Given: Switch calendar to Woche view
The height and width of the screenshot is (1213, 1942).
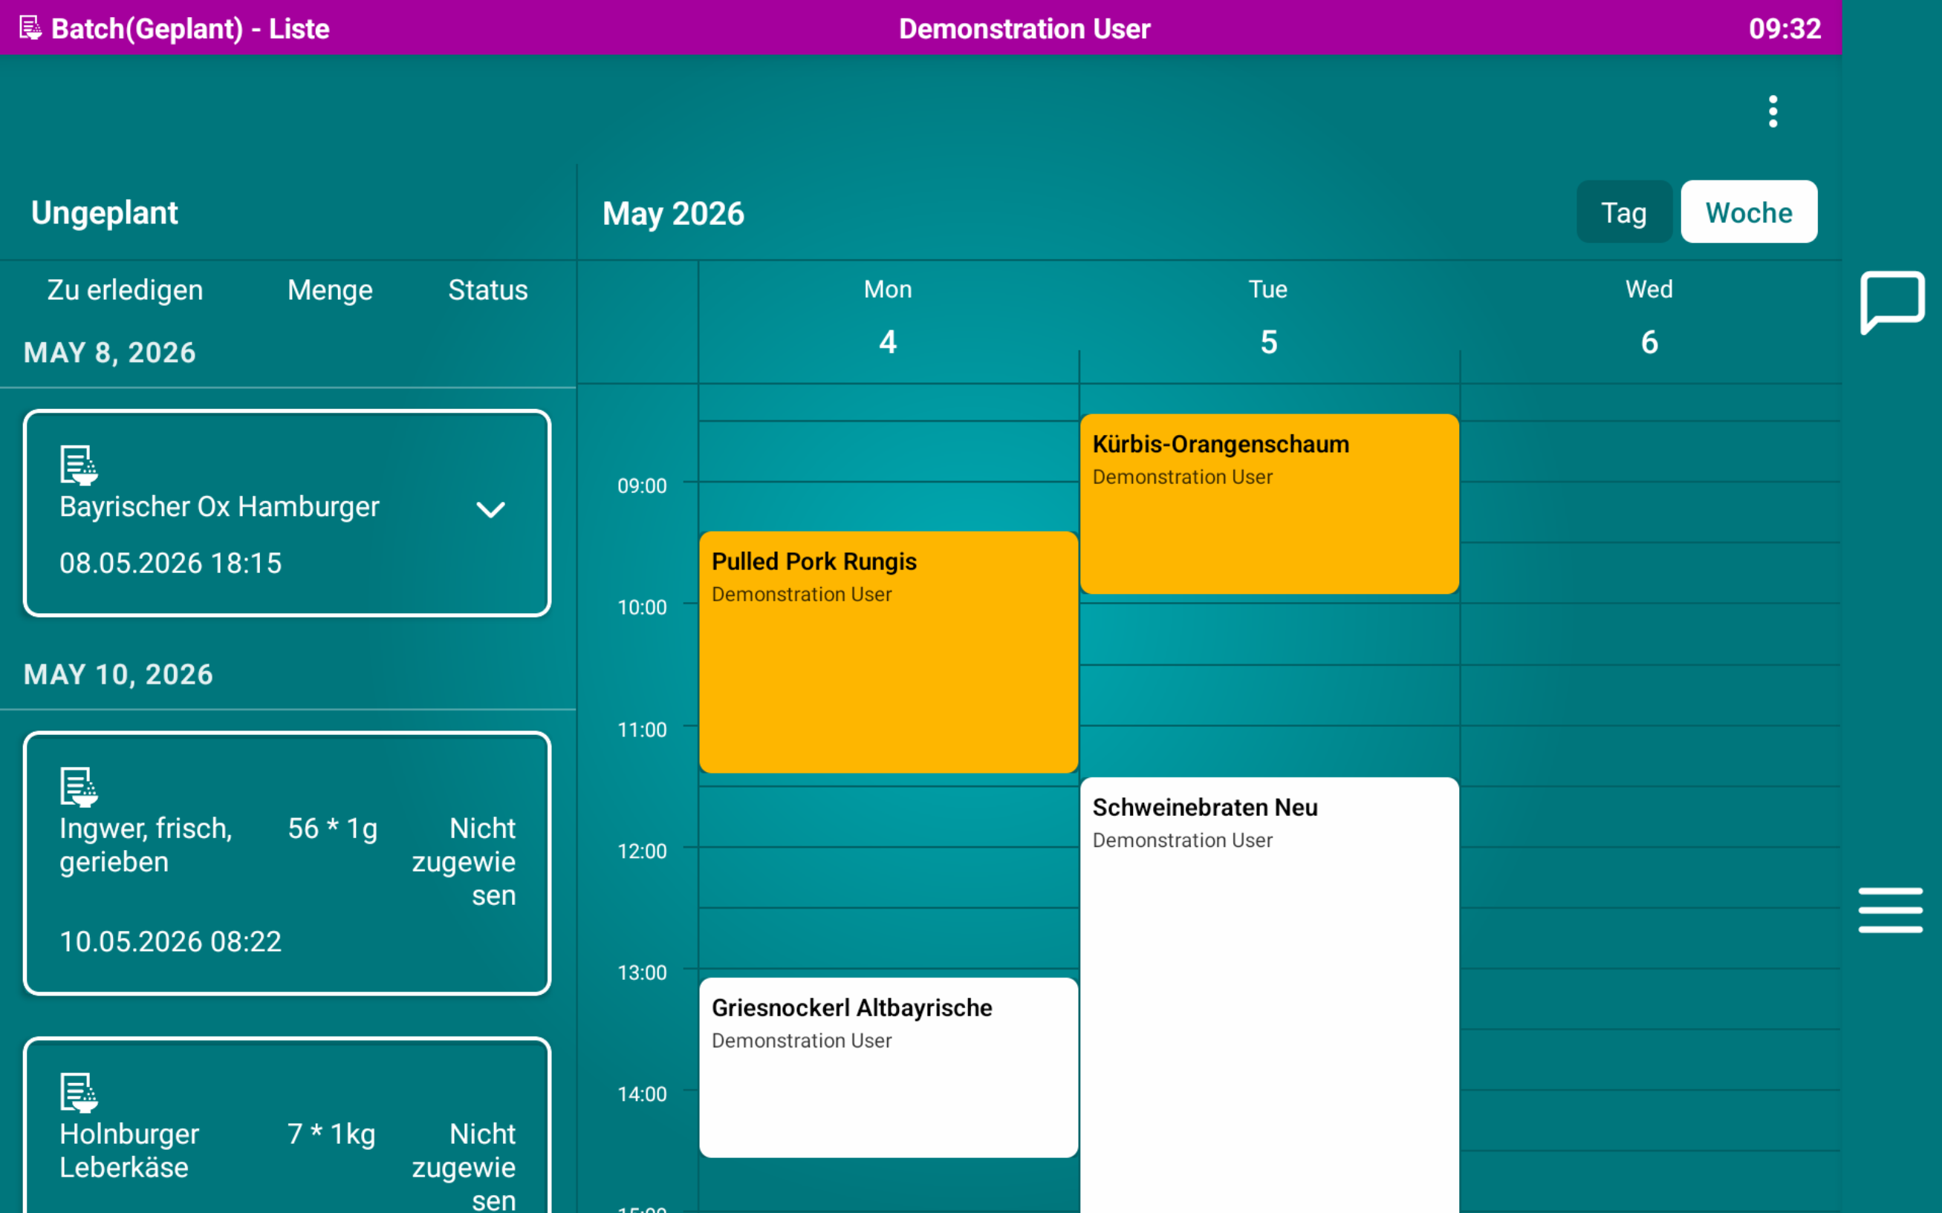Looking at the screenshot, I should (x=1749, y=212).
